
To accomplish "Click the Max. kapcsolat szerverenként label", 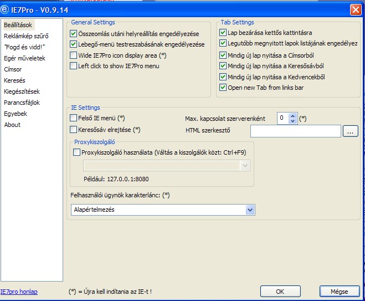I will 225,119.
